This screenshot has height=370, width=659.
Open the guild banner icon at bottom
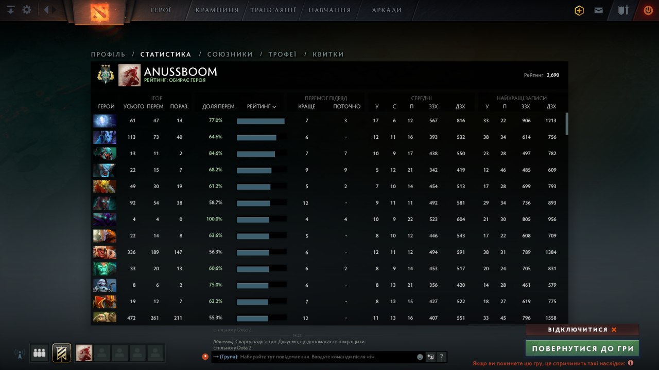point(62,353)
